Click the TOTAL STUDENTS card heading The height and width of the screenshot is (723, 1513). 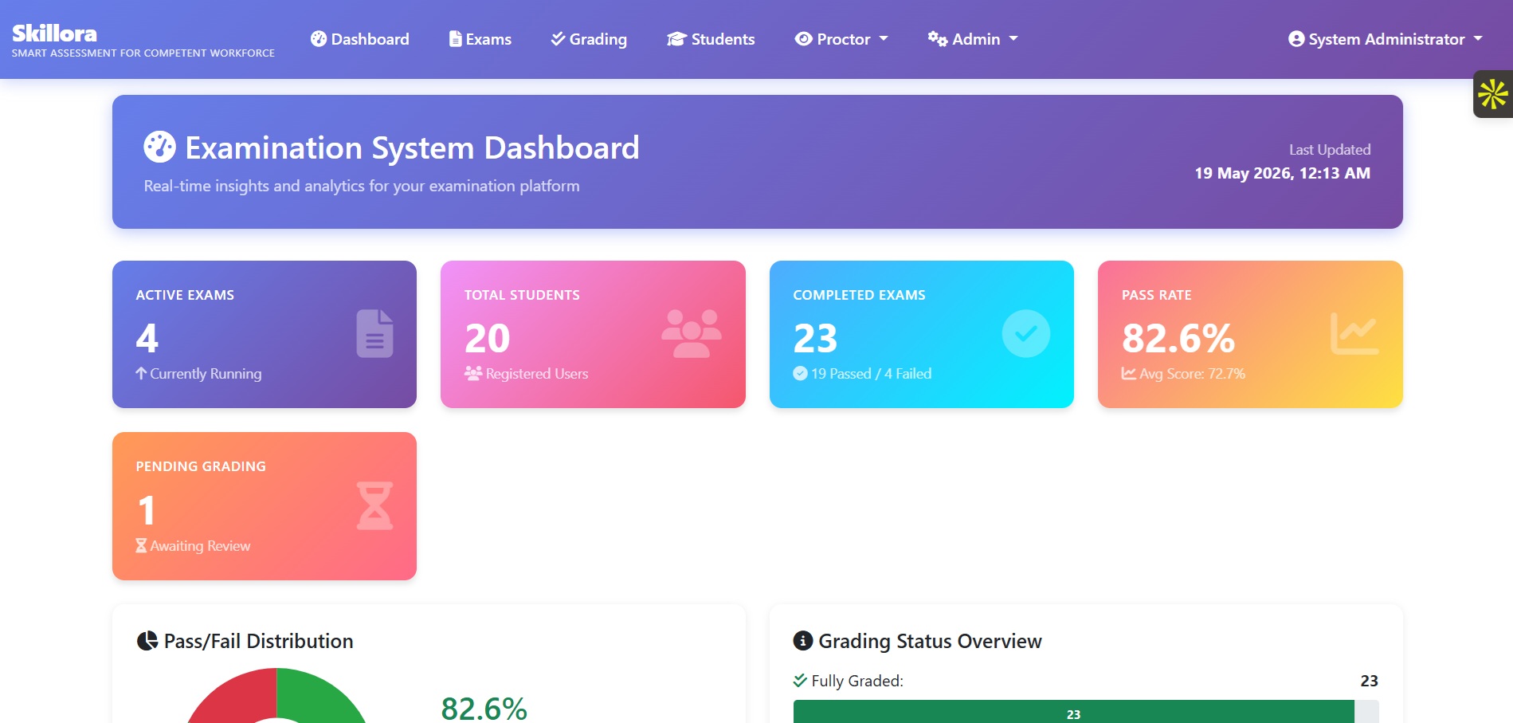(522, 295)
